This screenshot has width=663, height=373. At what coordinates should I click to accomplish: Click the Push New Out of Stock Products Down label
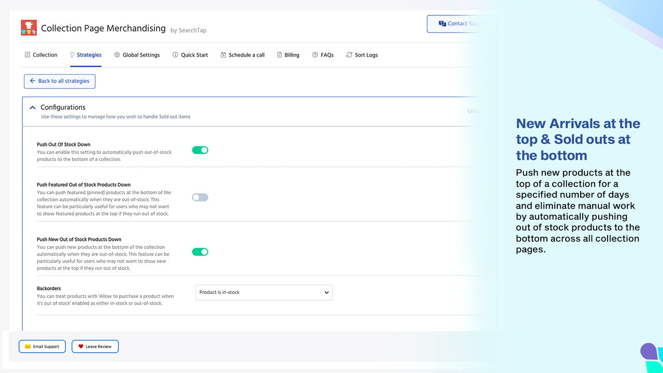coord(79,239)
